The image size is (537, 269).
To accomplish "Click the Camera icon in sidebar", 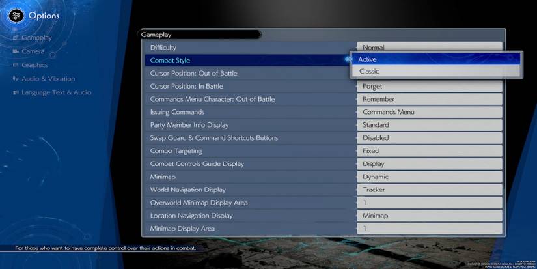I will tap(16, 51).
